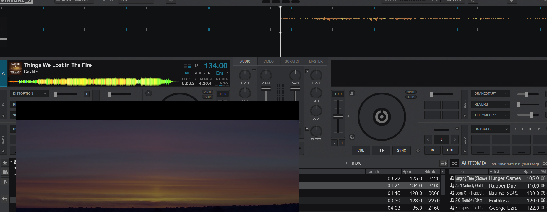Sort AUTOMIX list by Artist column
Screen dimensions: 547x212
click(x=505, y=172)
